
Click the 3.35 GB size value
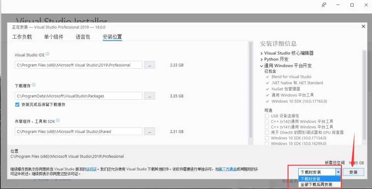coord(177,96)
